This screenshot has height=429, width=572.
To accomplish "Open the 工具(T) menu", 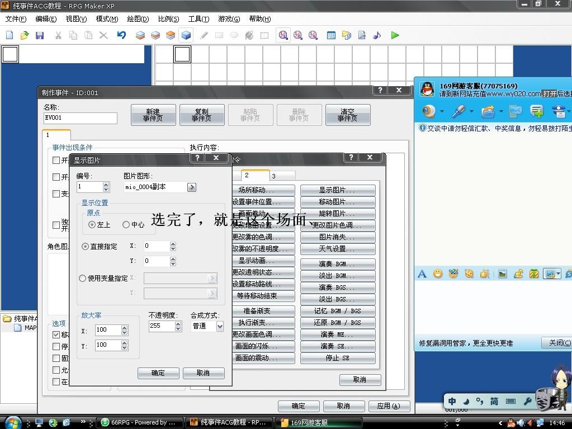I will tap(199, 19).
